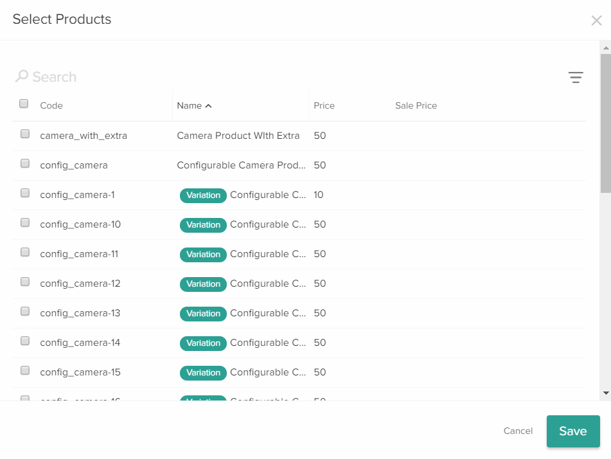This screenshot has width=611, height=459.
Task: Select the config_camera-15 row checkbox
Action: tap(24, 370)
